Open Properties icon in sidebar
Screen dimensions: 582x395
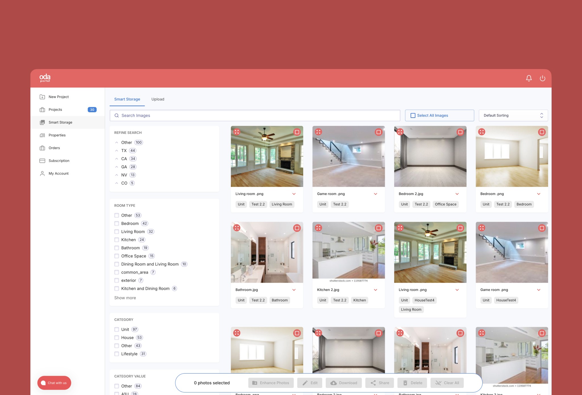(42, 135)
